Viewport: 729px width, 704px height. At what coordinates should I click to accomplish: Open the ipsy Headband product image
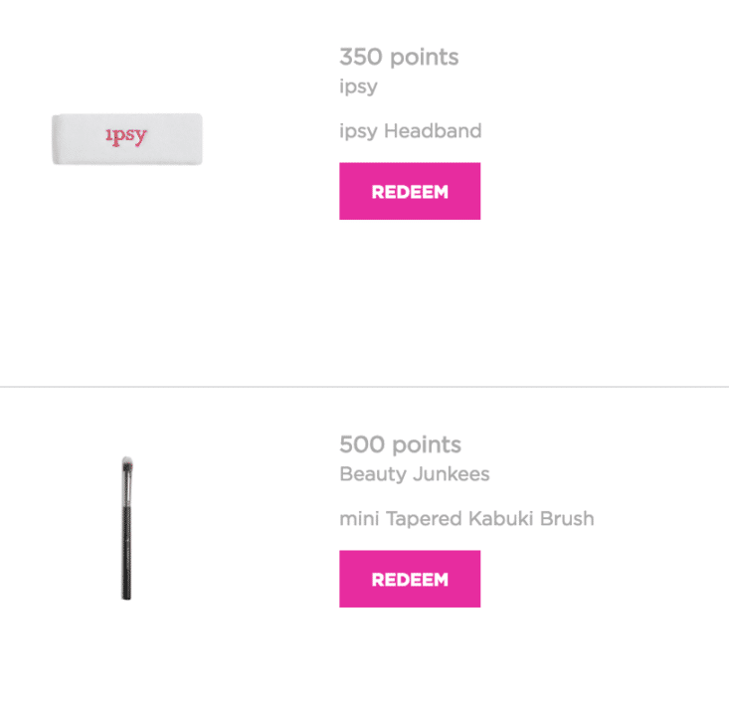(x=127, y=139)
